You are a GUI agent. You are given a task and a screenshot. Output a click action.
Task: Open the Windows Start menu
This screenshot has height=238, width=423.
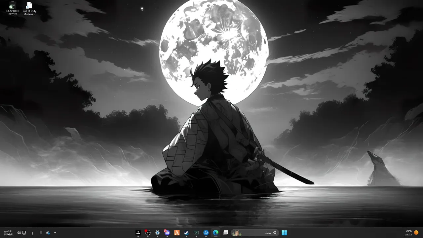pyautogui.click(x=284, y=233)
